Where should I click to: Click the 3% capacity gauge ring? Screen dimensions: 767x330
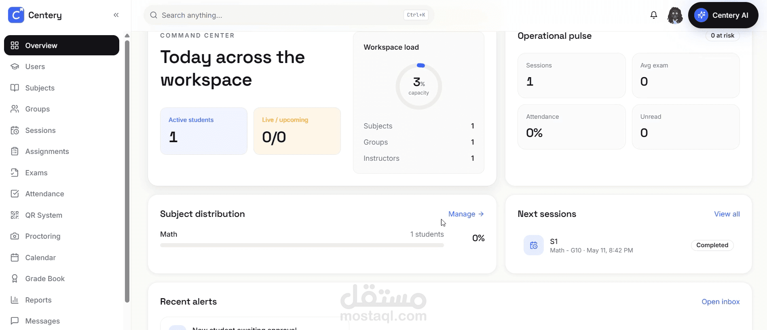click(x=418, y=86)
